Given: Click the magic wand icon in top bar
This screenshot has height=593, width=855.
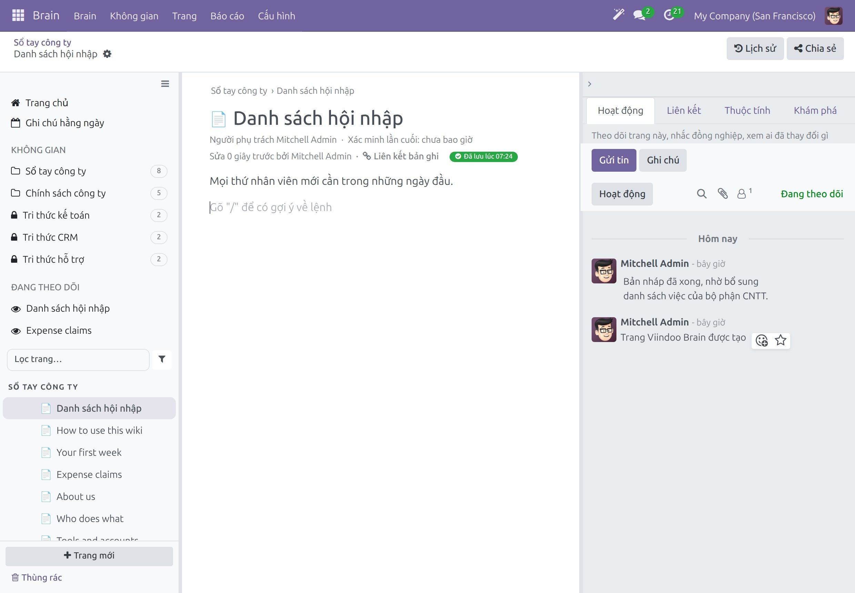Looking at the screenshot, I should [x=618, y=15].
